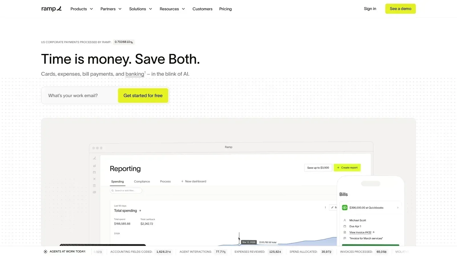The image size is (457, 257).
Task: Click the Ramp bird icon in the demo sidebar
Action: click(94, 158)
